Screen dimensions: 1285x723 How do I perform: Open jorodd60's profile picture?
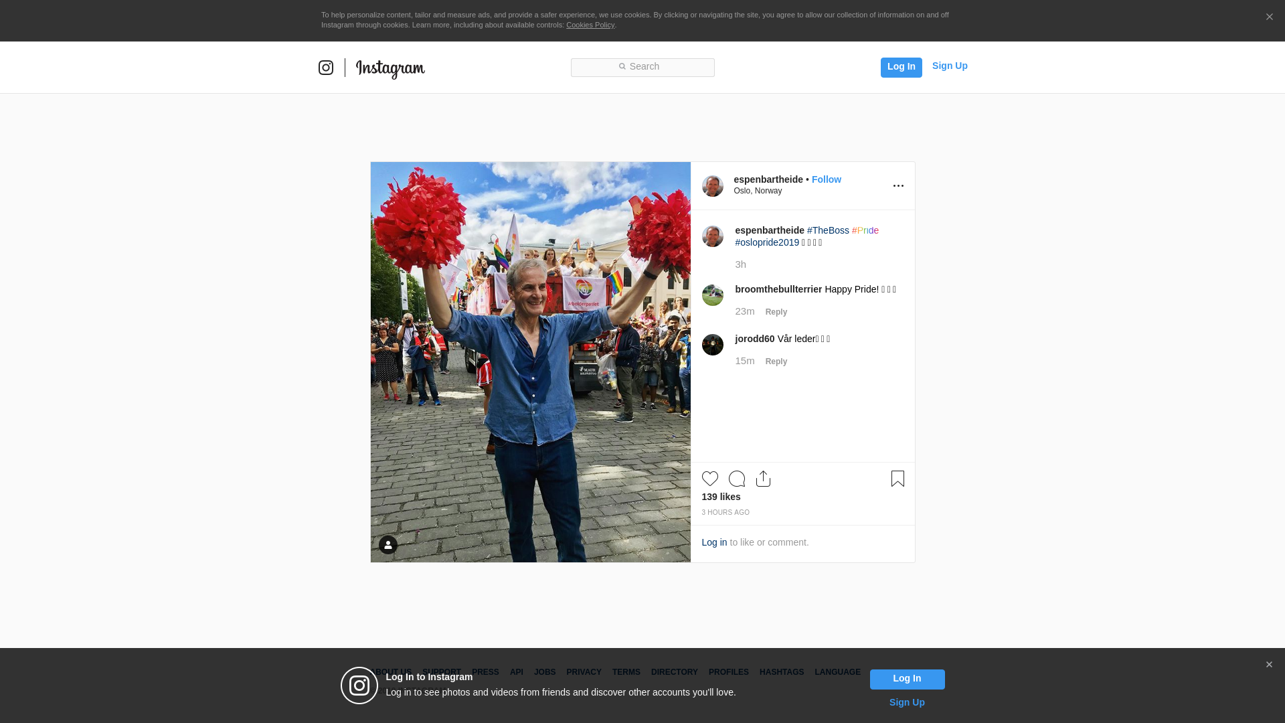(712, 345)
